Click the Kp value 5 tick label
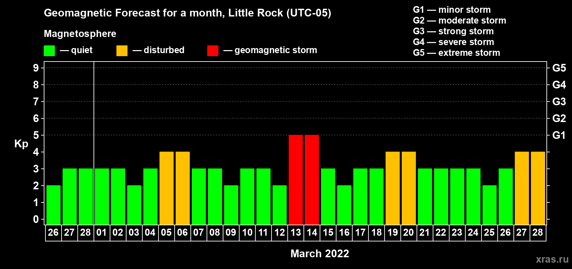The image size is (572, 269). pyautogui.click(x=36, y=135)
